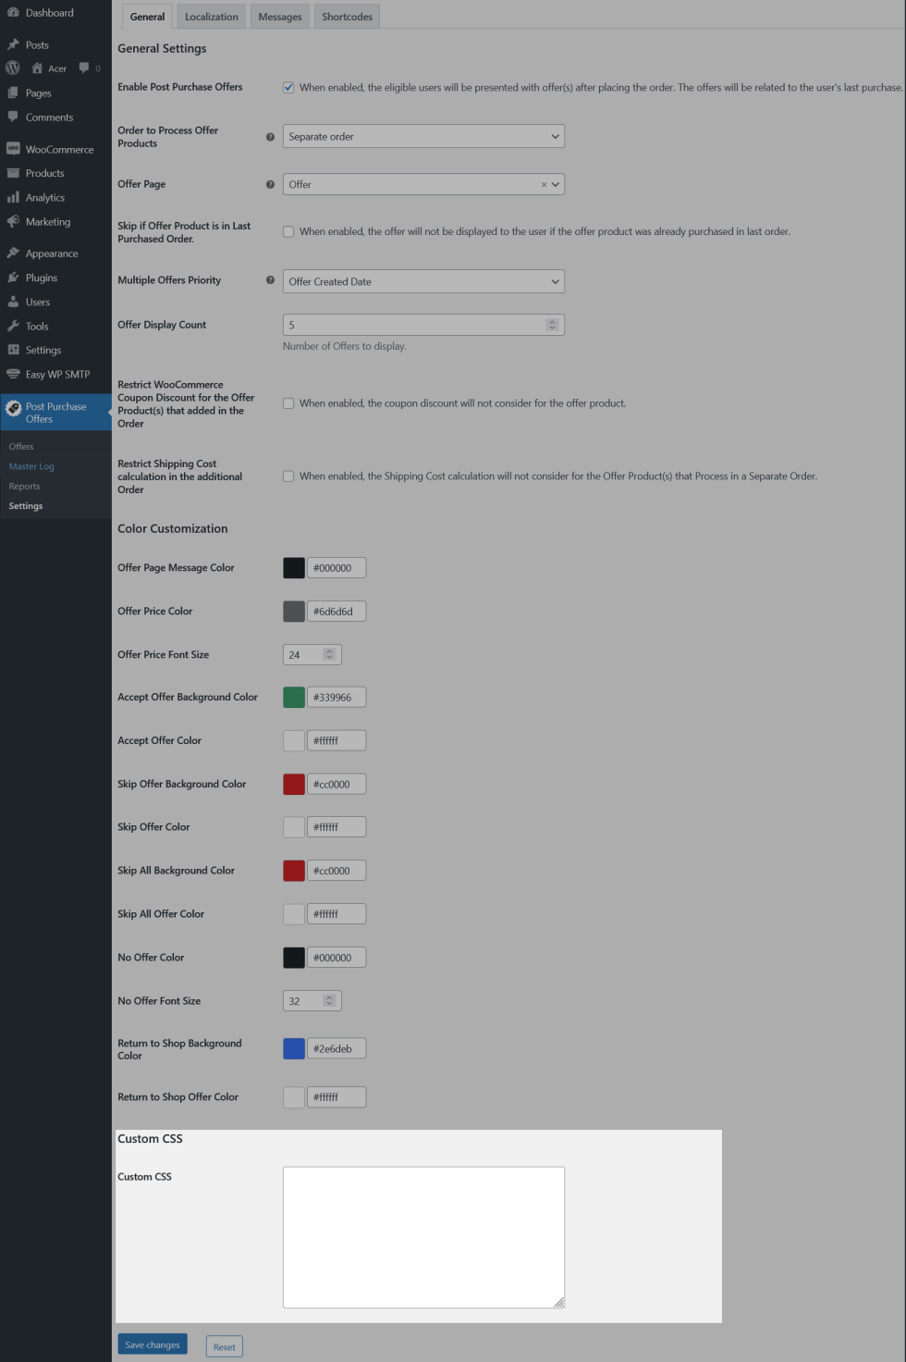
Task: Open WooCommerce via its sidebar icon
Action: pos(13,149)
